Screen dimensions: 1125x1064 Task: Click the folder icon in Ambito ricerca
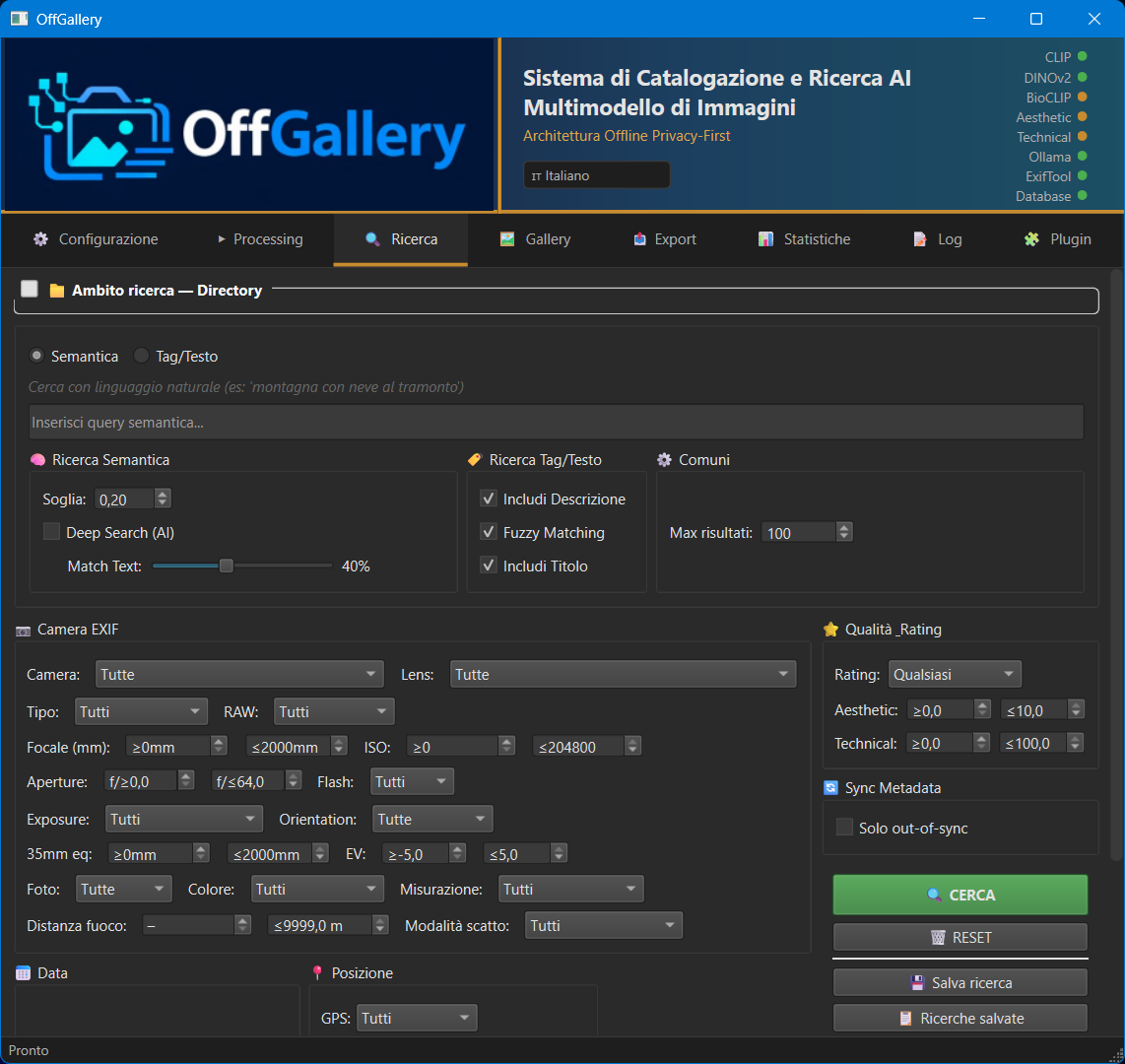coord(57,291)
